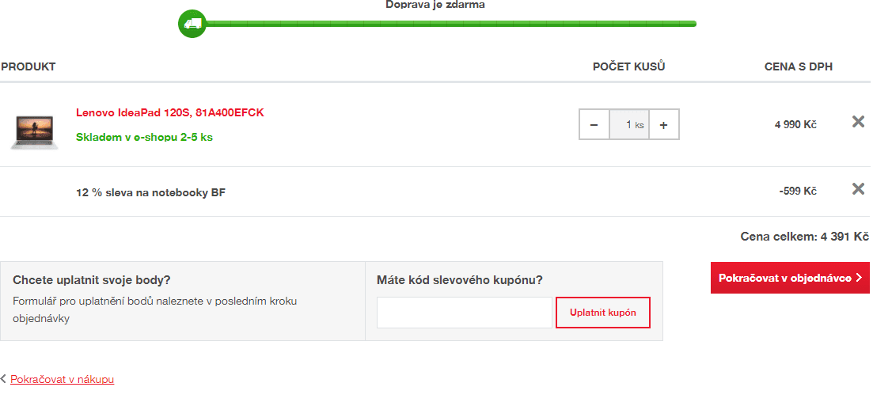Click Pokračovat v objednávce button
This screenshot has height=402, width=873.
coord(790,278)
